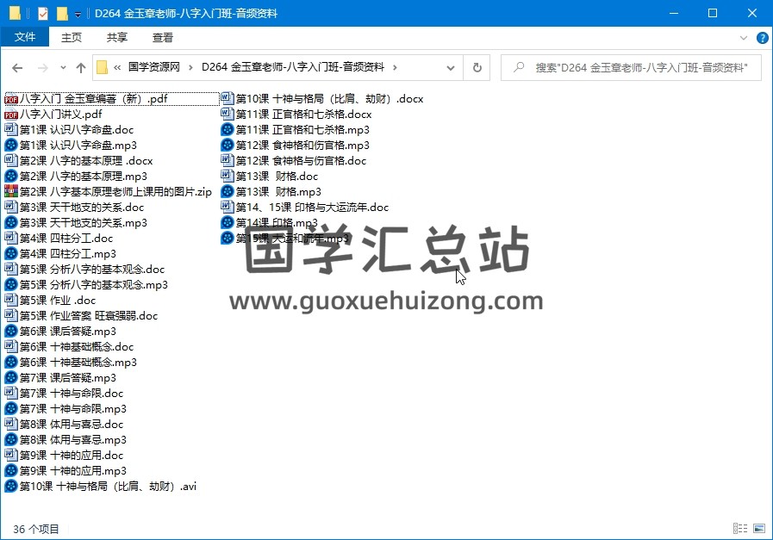The image size is (773, 540).
Task: Select 第2课 八字基本原理老师上课用的图片.zip archive
Action: 115,192
